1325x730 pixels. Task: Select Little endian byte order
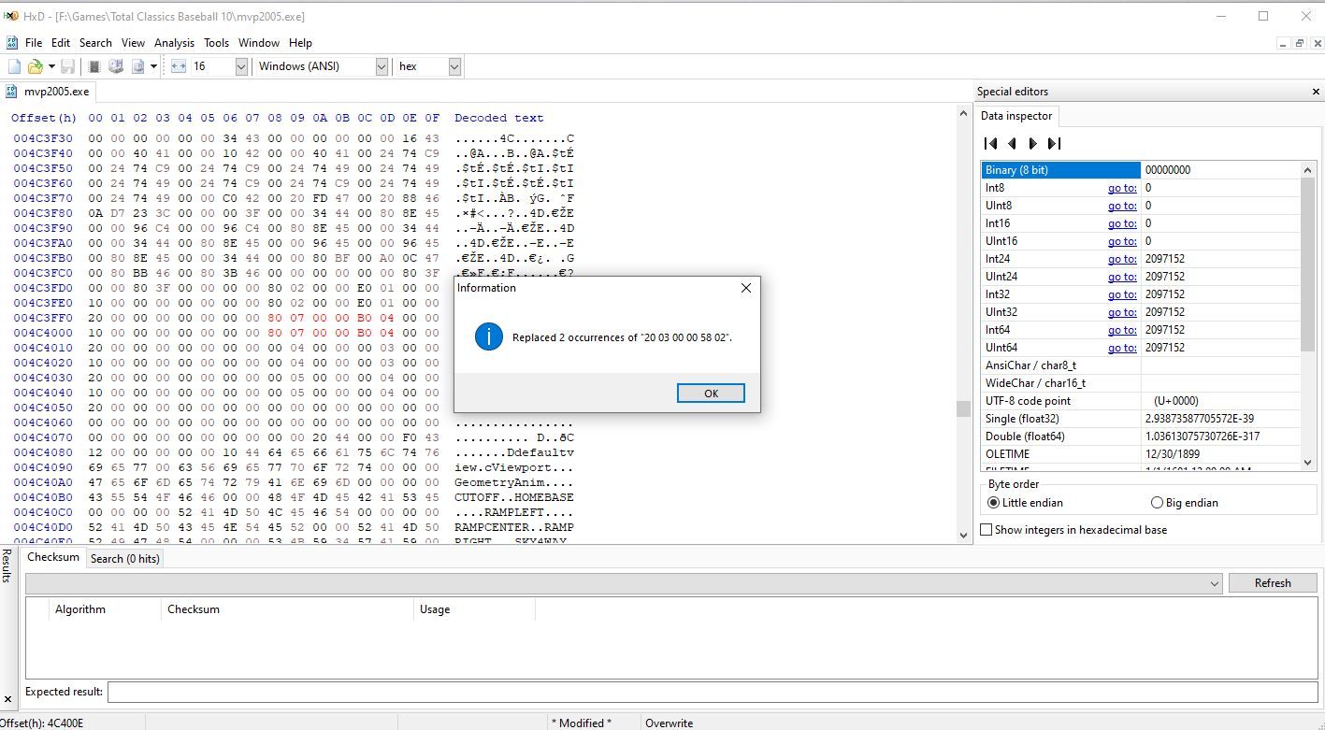(995, 502)
